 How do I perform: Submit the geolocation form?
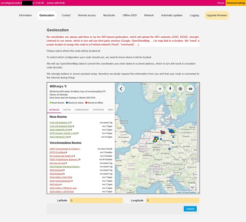pyautogui.click(x=190, y=209)
